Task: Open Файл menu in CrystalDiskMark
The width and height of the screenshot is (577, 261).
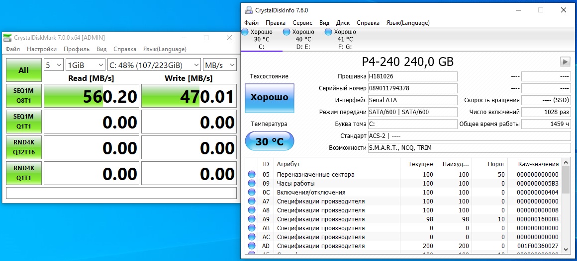Action: (x=12, y=49)
